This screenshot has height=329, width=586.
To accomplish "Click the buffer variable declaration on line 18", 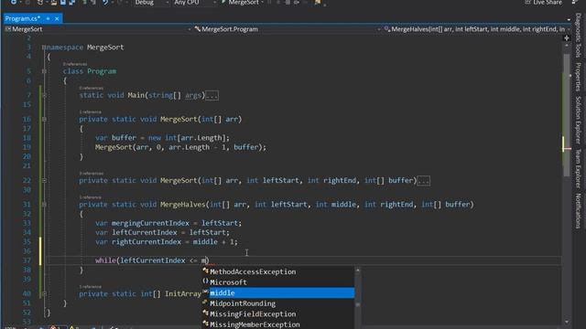I will click(x=124, y=138).
